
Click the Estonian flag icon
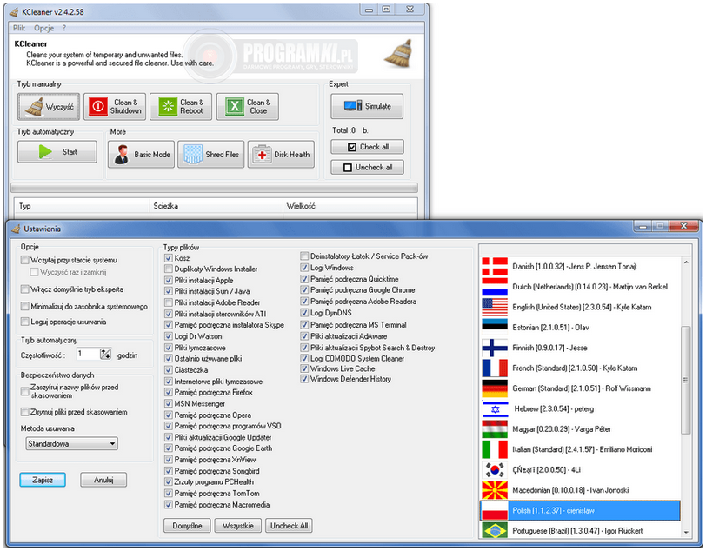coord(495,328)
